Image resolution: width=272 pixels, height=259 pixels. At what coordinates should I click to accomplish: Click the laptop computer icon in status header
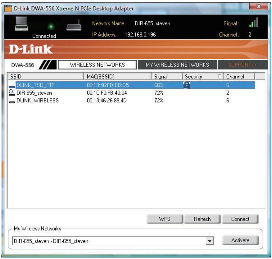(x=21, y=24)
